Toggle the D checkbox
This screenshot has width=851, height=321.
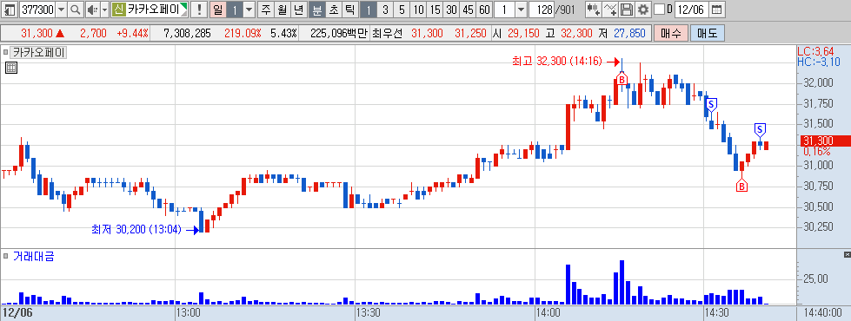(x=659, y=10)
